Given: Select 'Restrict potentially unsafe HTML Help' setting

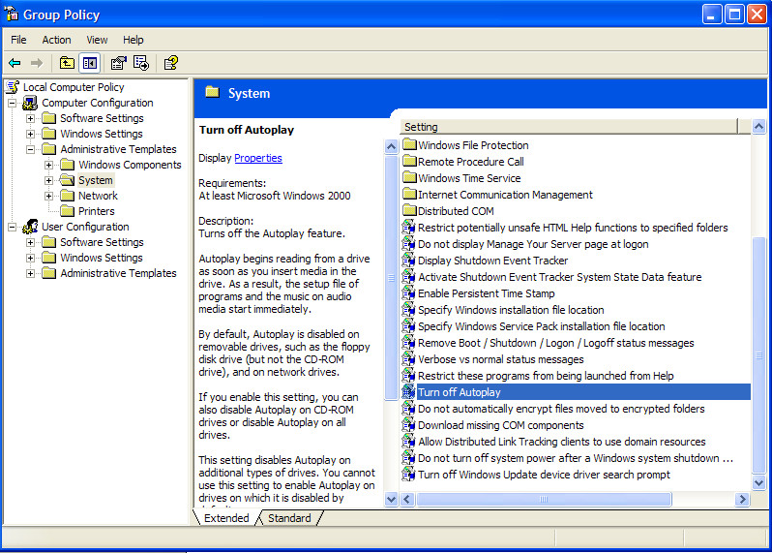Looking at the screenshot, I should point(573,228).
